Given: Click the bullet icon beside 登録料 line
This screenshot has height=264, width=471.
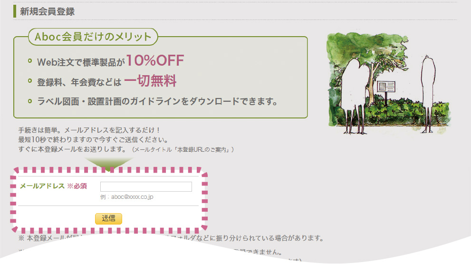Looking at the screenshot, I should (30, 81).
